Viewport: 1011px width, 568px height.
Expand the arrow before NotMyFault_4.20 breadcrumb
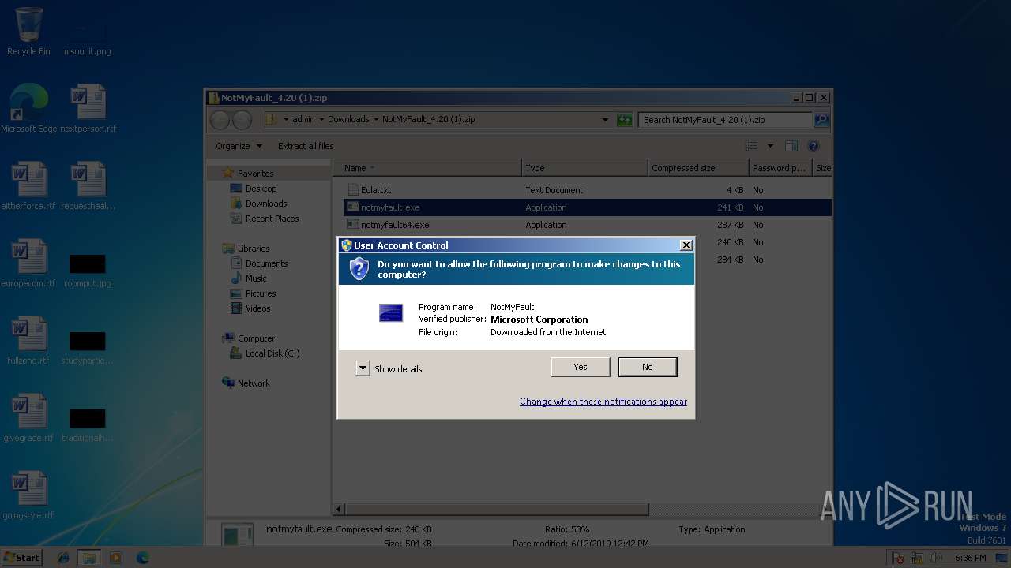pyautogui.click(x=376, y=120)
